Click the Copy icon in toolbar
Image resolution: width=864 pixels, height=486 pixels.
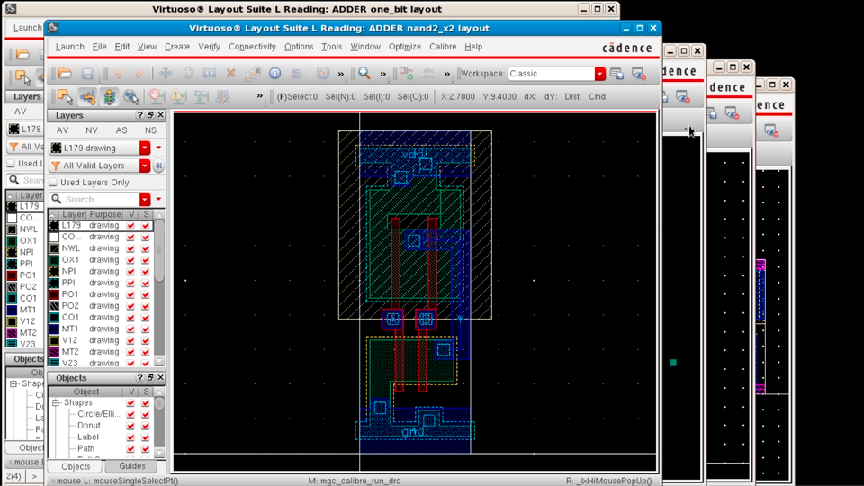pyautogui.click(x=187, y=73)
